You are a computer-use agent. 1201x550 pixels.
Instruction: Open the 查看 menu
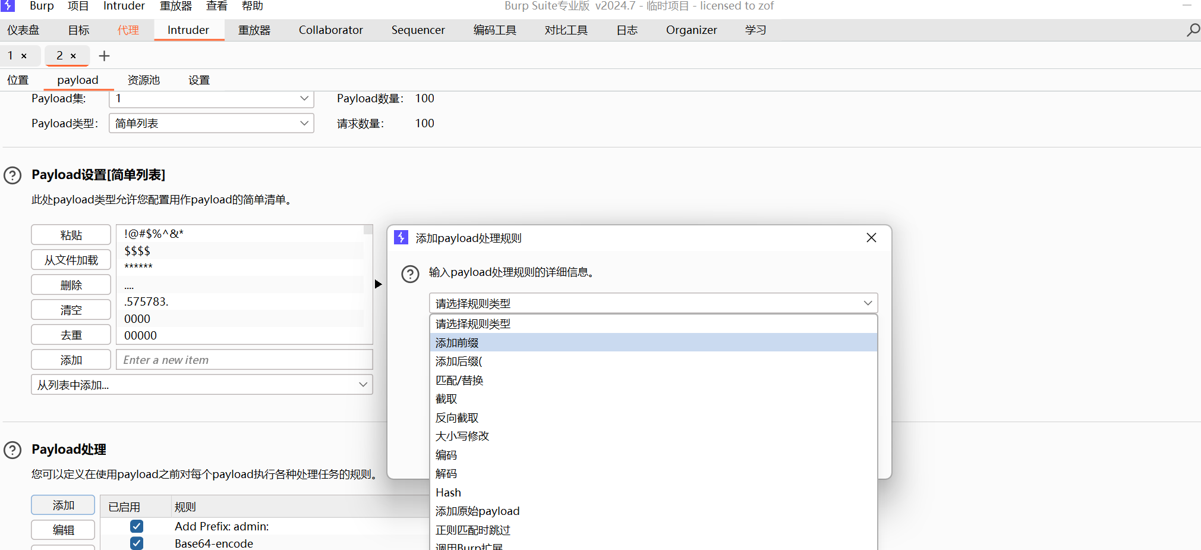pos(217,6)
